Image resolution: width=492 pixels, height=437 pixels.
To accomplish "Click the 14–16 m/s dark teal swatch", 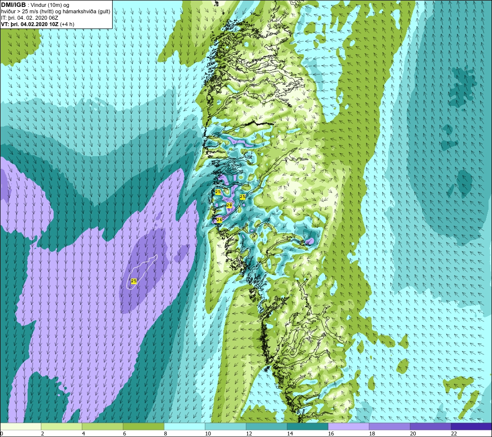I will (x=307, y=426).
